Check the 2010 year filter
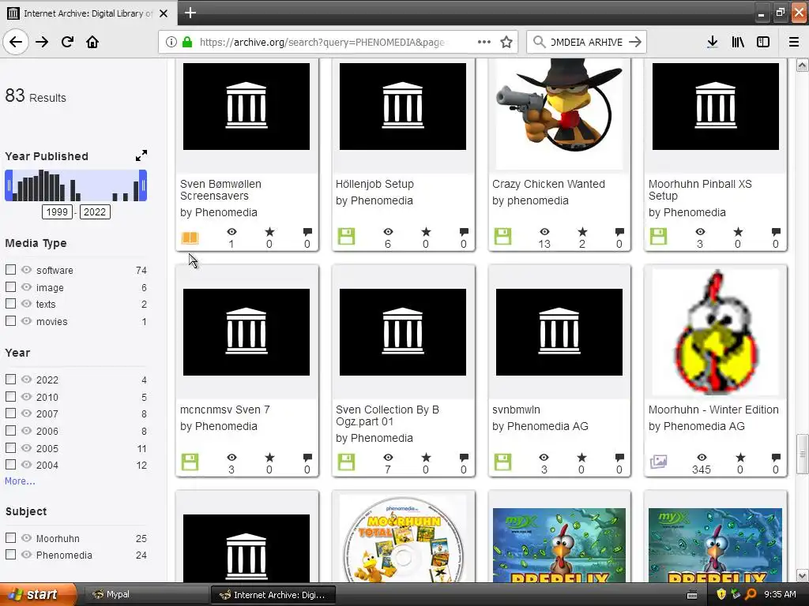 (x=10, y=396)
